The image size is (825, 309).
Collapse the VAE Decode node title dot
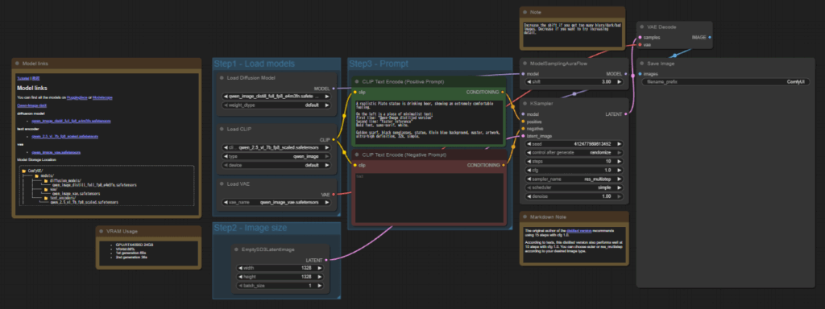coord(641,27)
